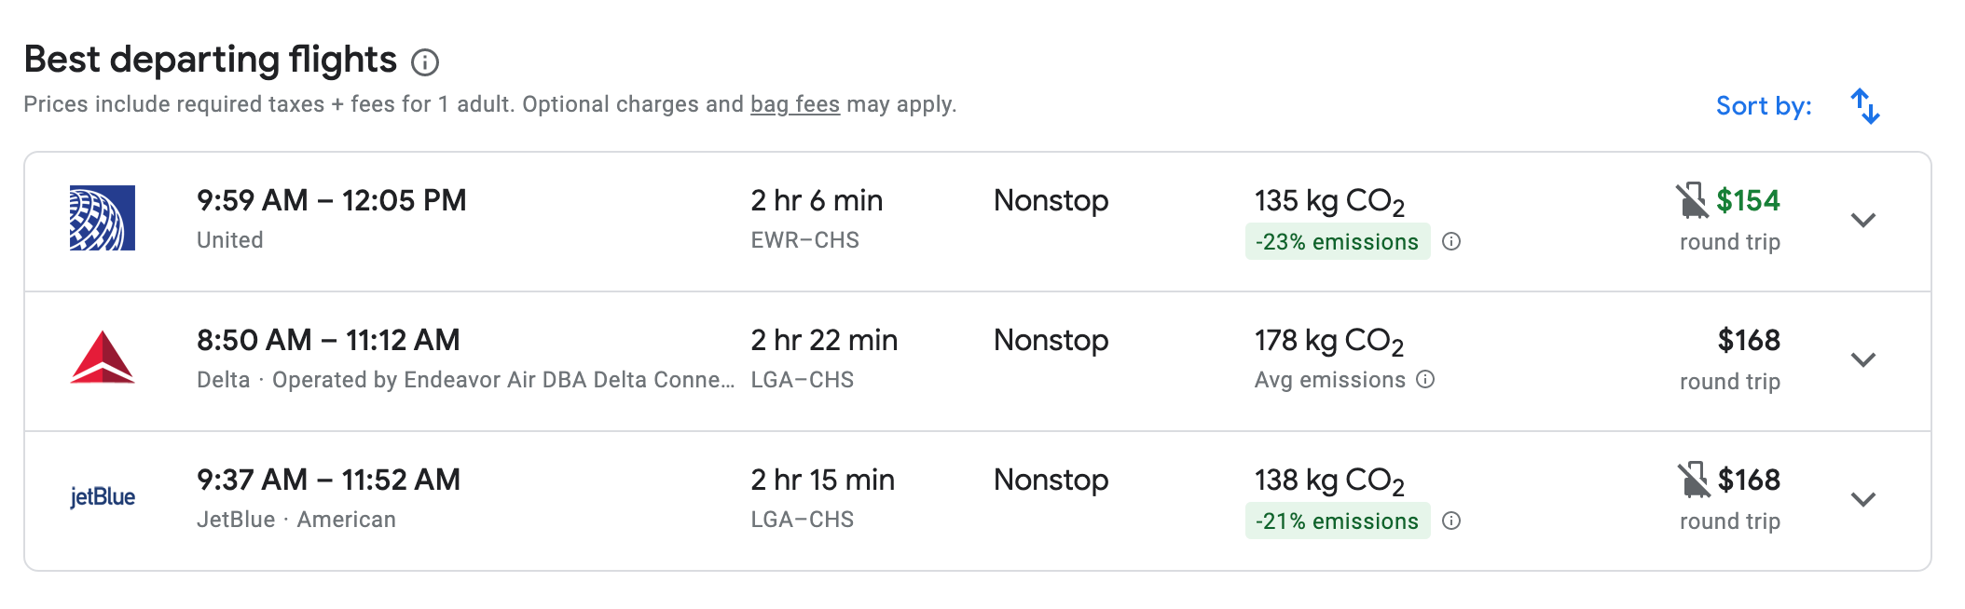
Task: Click the info icon beside Best departing flights
Action: pos(425,62)
